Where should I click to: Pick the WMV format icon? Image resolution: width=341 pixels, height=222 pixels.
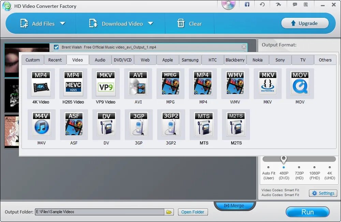click(x=235, y=84)
